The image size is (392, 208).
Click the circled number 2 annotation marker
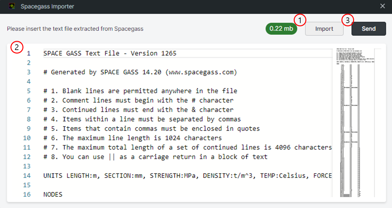17,47
